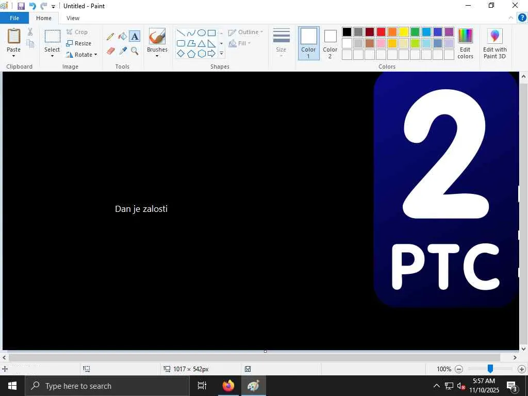Click the Zoom in plus button
Screen dimensions: 528x396
coord(522,369)
